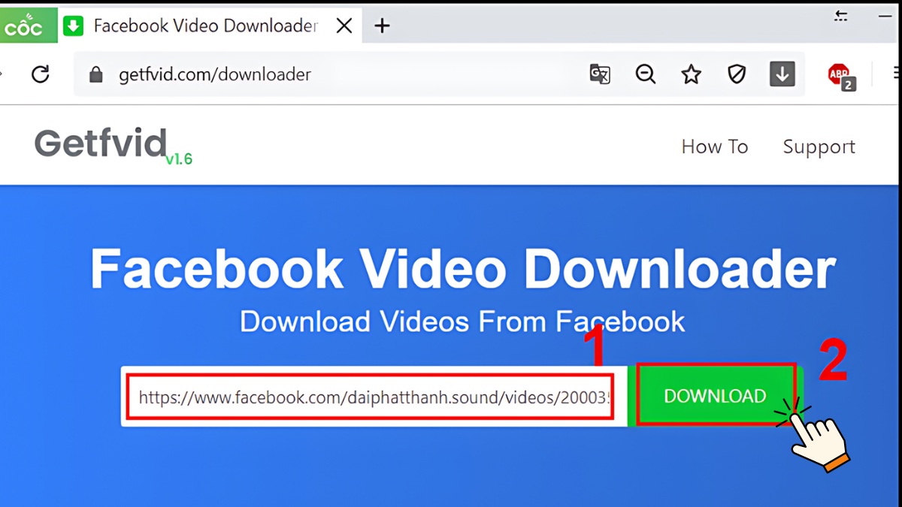
Task: Open the Google Translate page icon
Action: tap(600, 74)
